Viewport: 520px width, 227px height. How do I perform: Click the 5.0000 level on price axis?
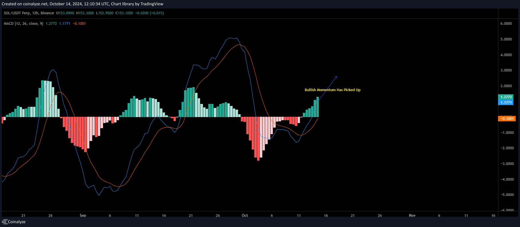[506, 39]
